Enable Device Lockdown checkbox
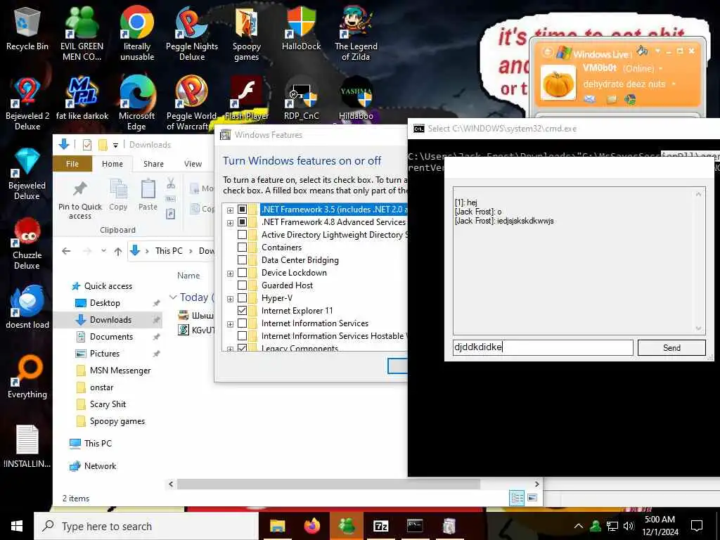720x540 pixels. click(242, 273)
